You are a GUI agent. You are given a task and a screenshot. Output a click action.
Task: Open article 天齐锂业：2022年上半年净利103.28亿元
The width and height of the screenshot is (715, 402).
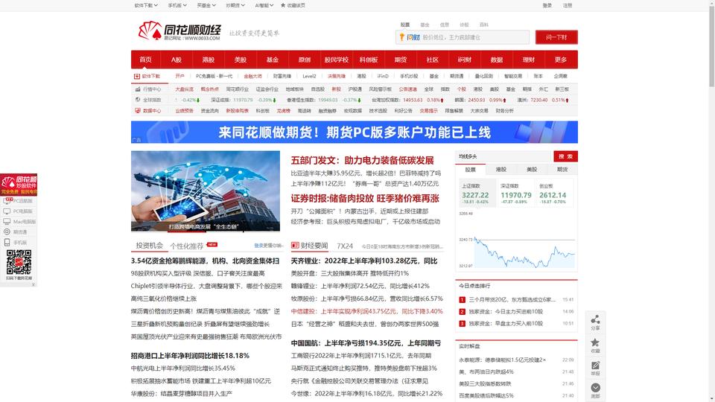coord(364,261)
